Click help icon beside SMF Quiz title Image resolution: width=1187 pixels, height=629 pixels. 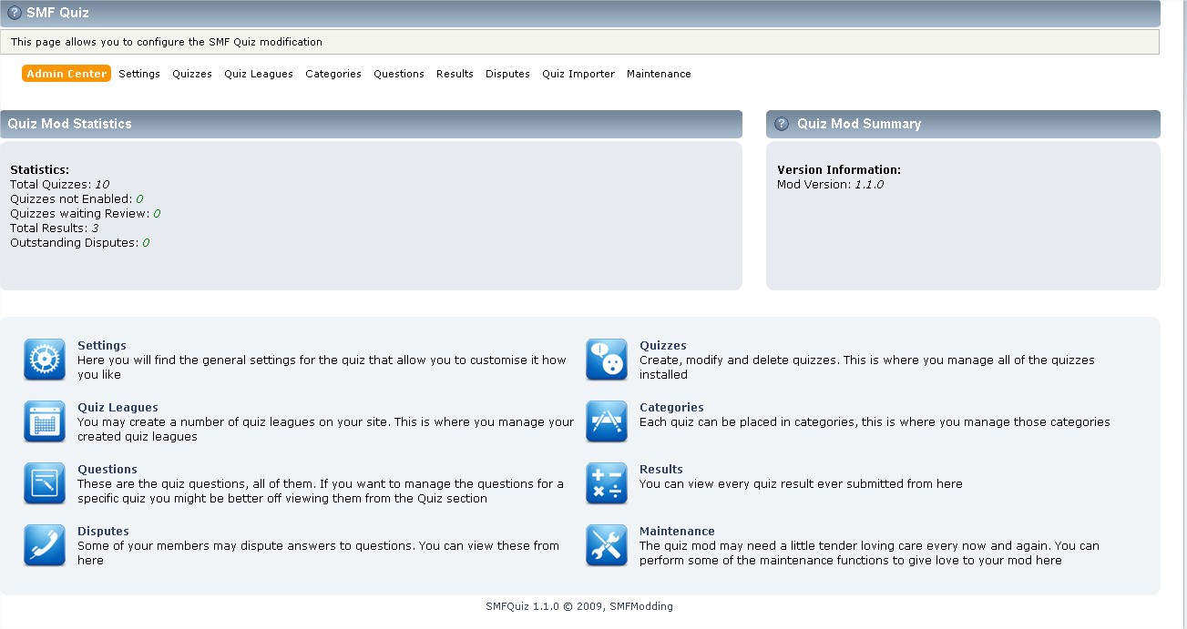coord(15,13)
